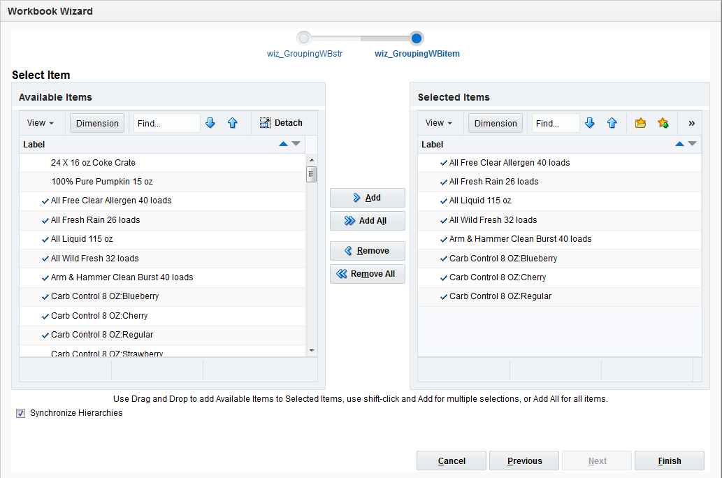
Task: Toggle the Synchronize Hierarchies checkbox
Action: pos(21,413)
